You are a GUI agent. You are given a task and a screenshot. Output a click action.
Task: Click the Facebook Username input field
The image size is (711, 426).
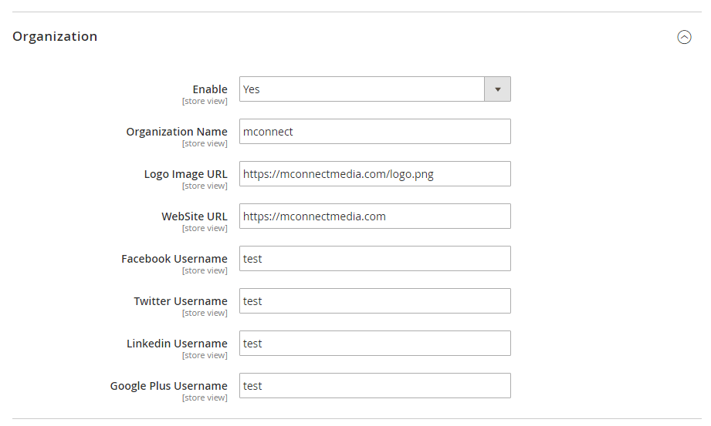(x=374, y=259)
